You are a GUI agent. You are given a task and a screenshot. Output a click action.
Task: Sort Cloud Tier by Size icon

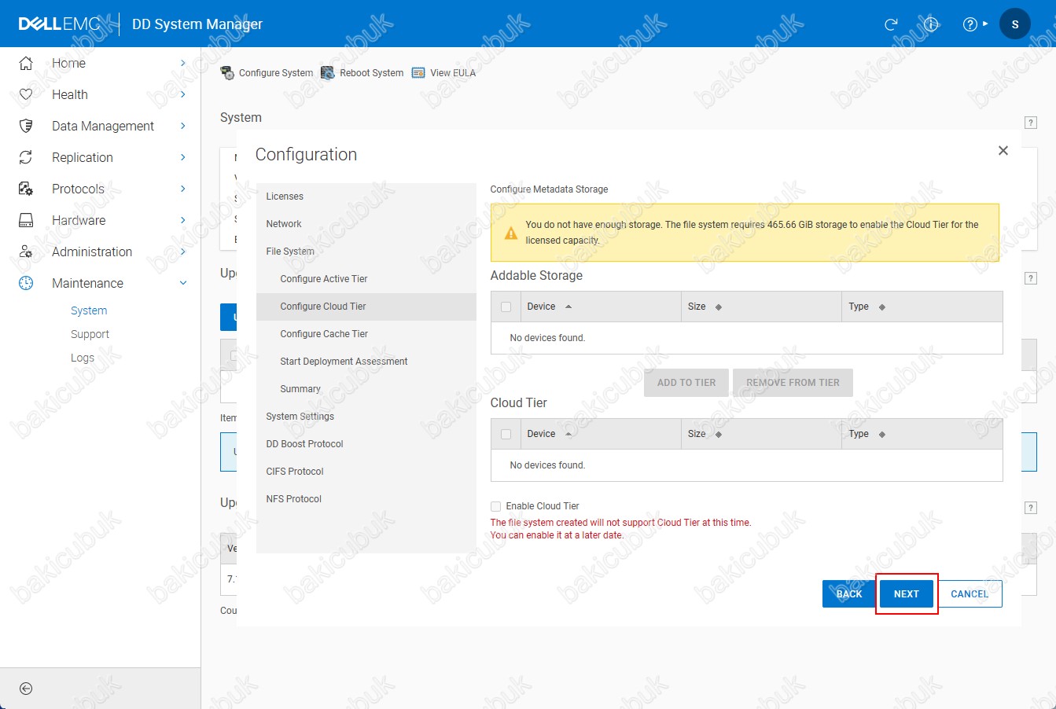pyautogui.click(x=719, y=435)
